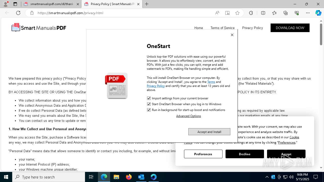The width and height of the screenshot is (324, 182).
Task: Activate Read aloud icon in address bar
Action: point(217,13)
